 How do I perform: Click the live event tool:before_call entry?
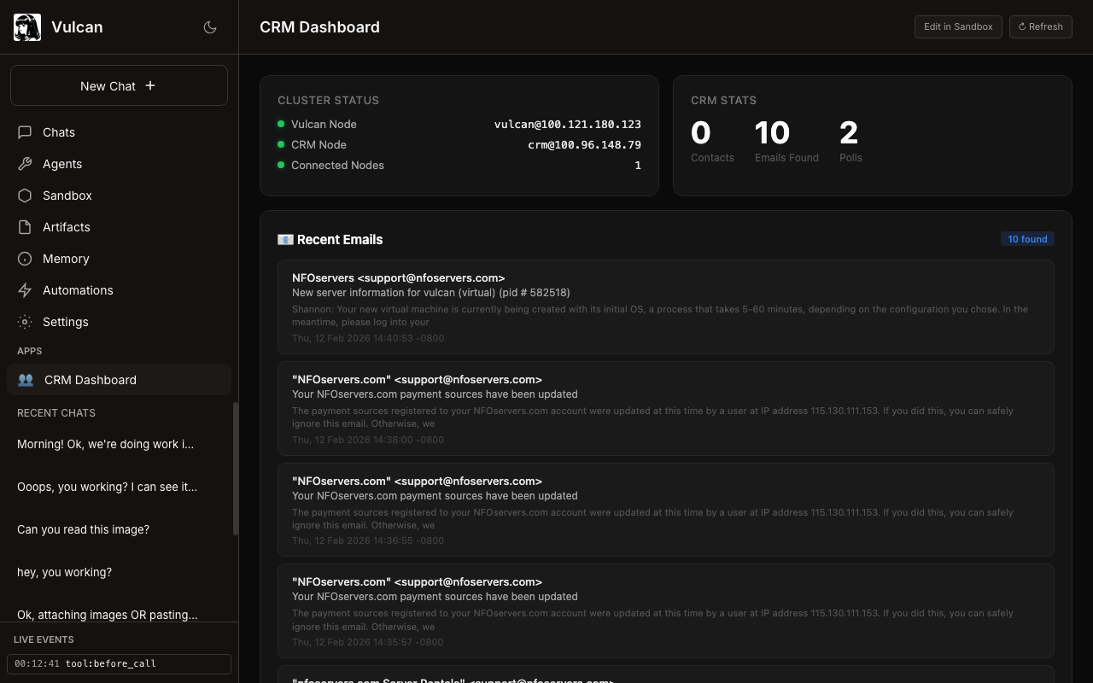(x=119, y=663)
